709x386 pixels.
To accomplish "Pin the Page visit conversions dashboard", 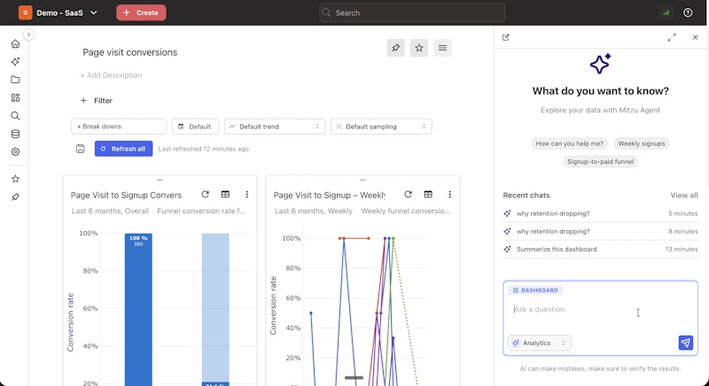I will coord(395,48).
